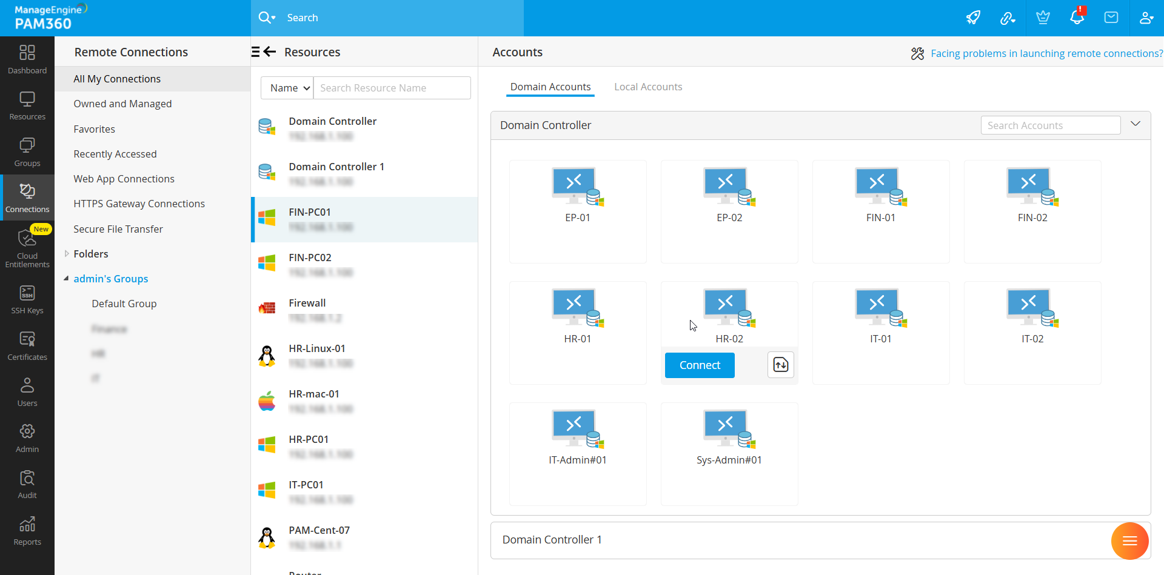Click the user profile icon
This screenshot has width=1164, height=575.
(x=1146, y=18)
